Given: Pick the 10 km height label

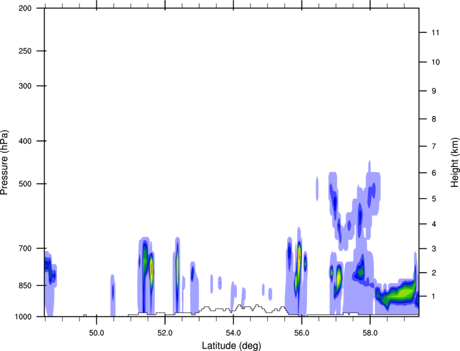Looking at the screenshot, I should pyautogui.click(x=435, y=62).
